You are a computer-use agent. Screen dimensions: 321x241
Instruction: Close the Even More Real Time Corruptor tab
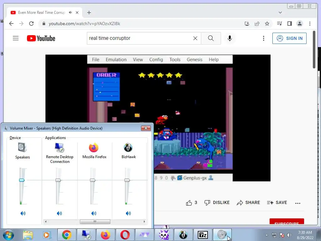(77, 13)
